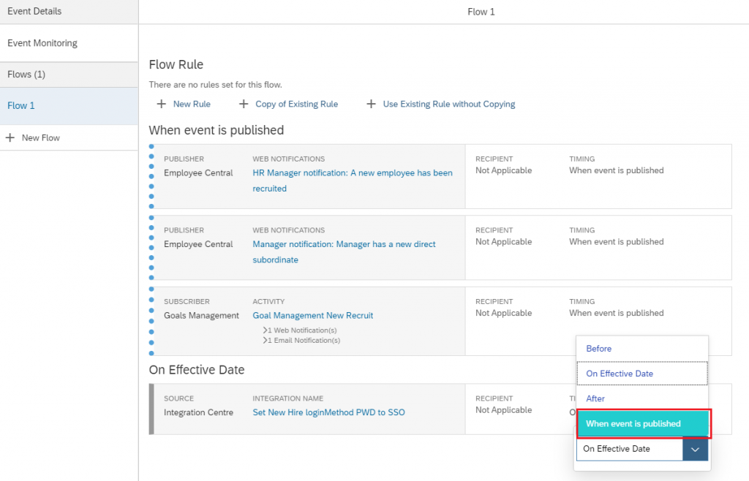Click Copy of Existing Rule
The image size is (749, 481).
point(297,104)
